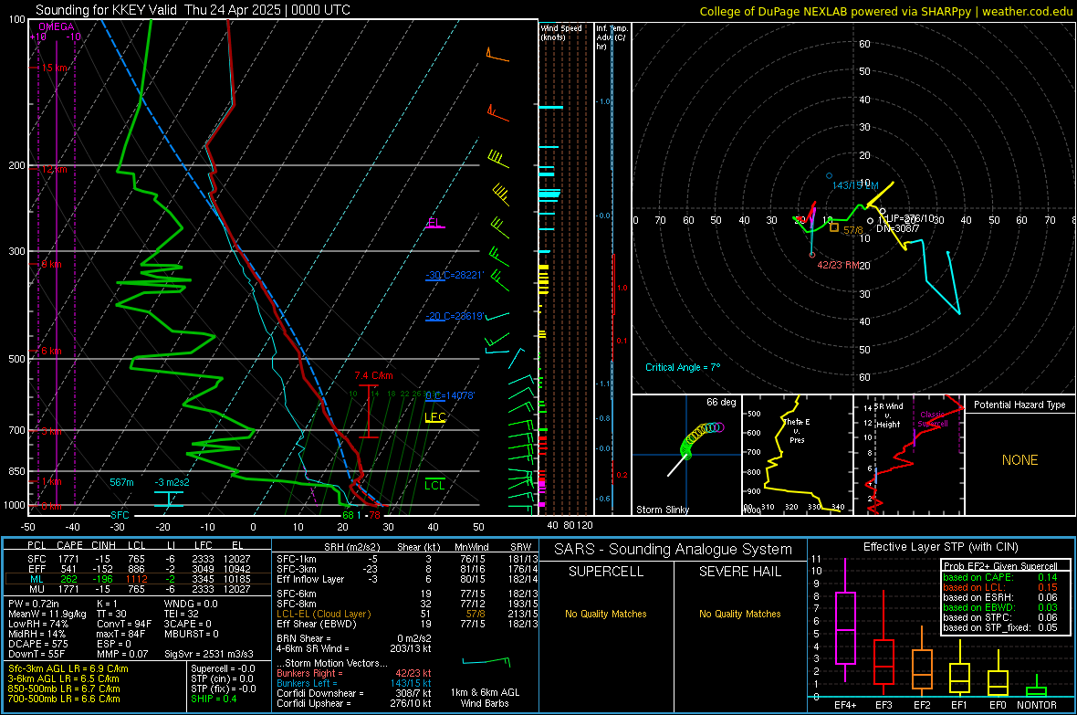Image resolution: width=1077 pixels, height=715 pixels.
Task: Click the Effective Layer STP (with CIN) title
Action: point(940,547)
